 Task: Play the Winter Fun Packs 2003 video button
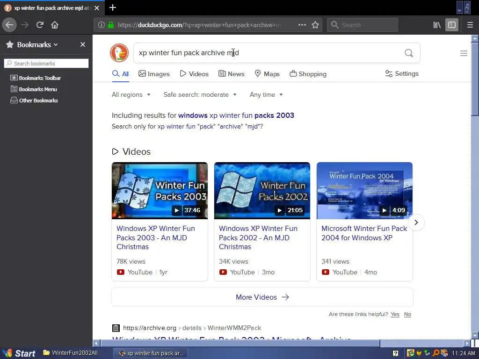point(176,210)
